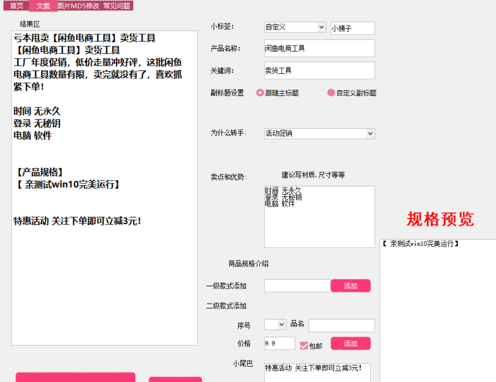
Task: Click the empty 一级款式添加 input box
Action: (x=297, y=286)
